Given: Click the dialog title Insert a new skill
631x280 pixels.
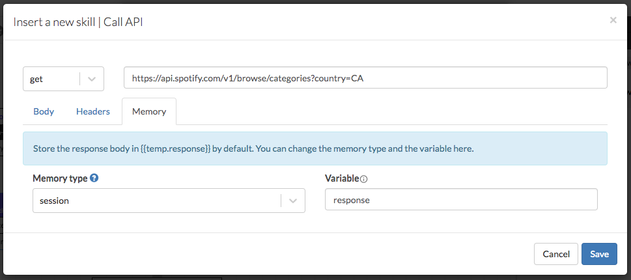Looking at the screenshot, I should coord(54,21).
